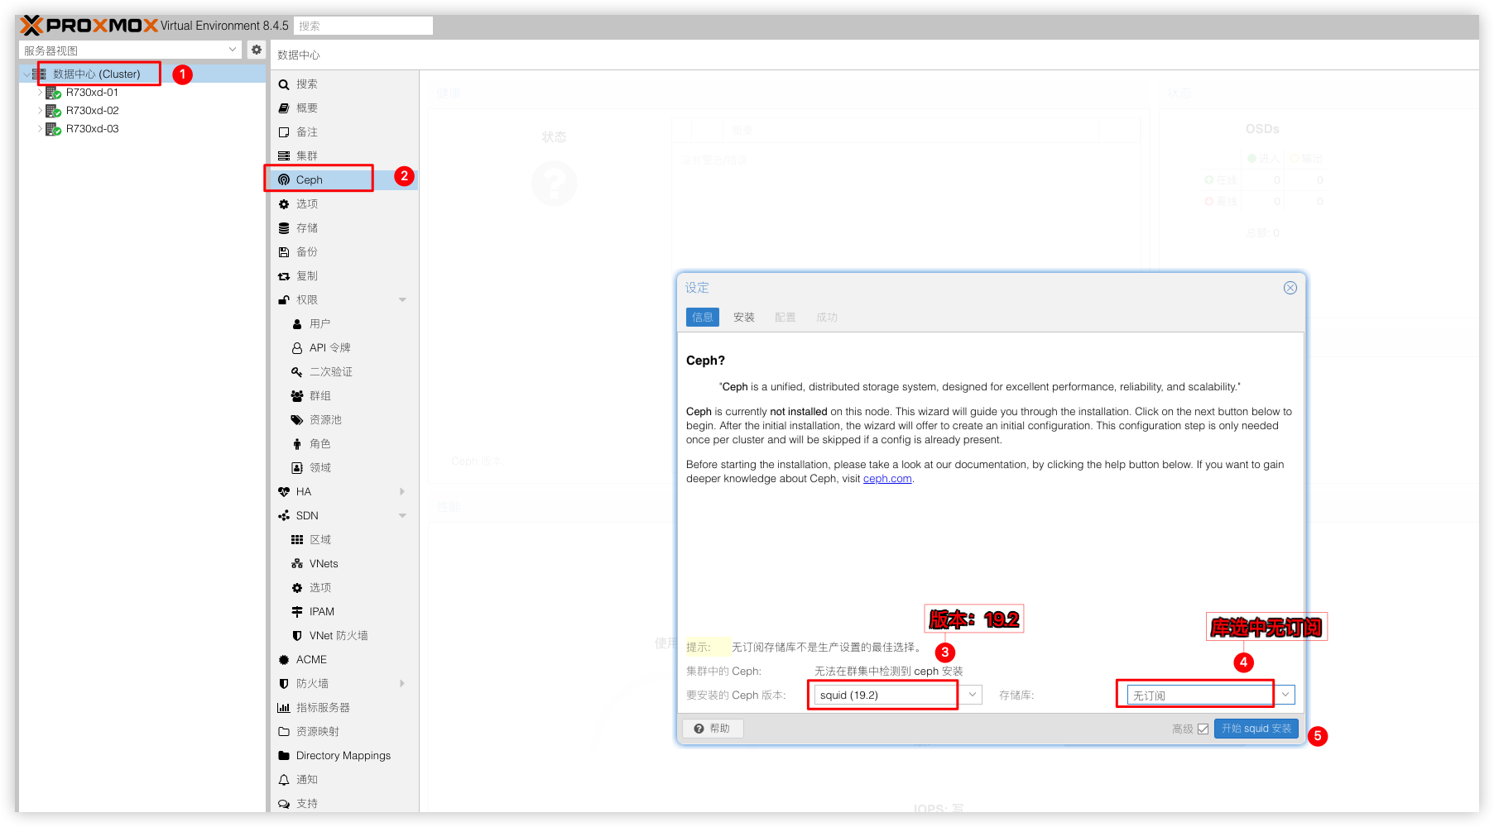Viewport: 1494px width, 827px height.
Task: Click the 区域 zones grid icon
Action: pyautogui.click(x=297, y=540)
